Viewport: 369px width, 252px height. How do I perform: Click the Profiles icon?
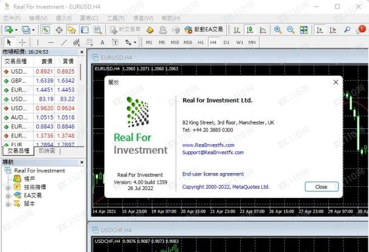point(26,30)
